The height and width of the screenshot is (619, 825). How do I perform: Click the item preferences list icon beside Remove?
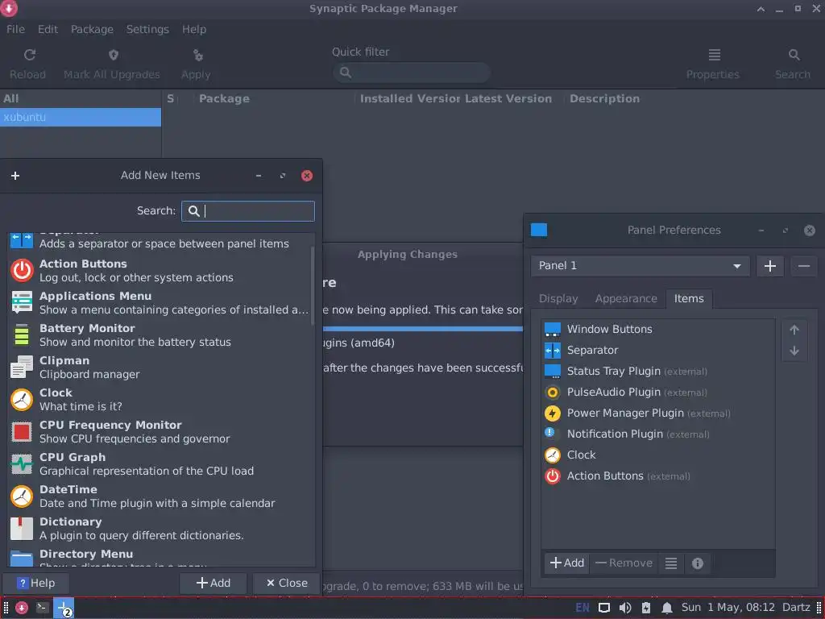(x=671, y=563)
